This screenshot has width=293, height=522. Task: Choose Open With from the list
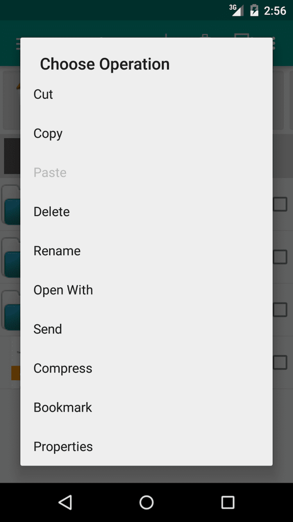point(63,290)
